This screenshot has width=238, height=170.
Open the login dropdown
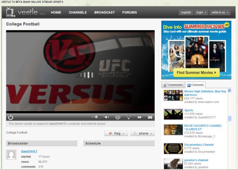pos(201,12)
